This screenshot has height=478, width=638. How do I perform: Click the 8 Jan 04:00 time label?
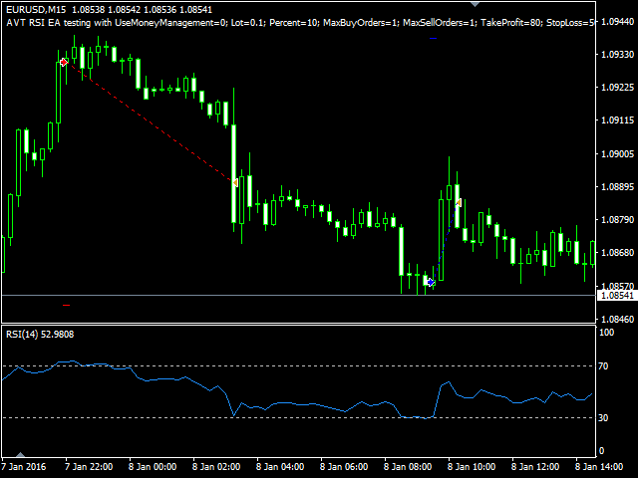280,467
